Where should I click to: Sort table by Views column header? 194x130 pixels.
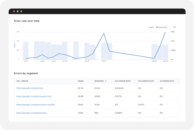80,81
